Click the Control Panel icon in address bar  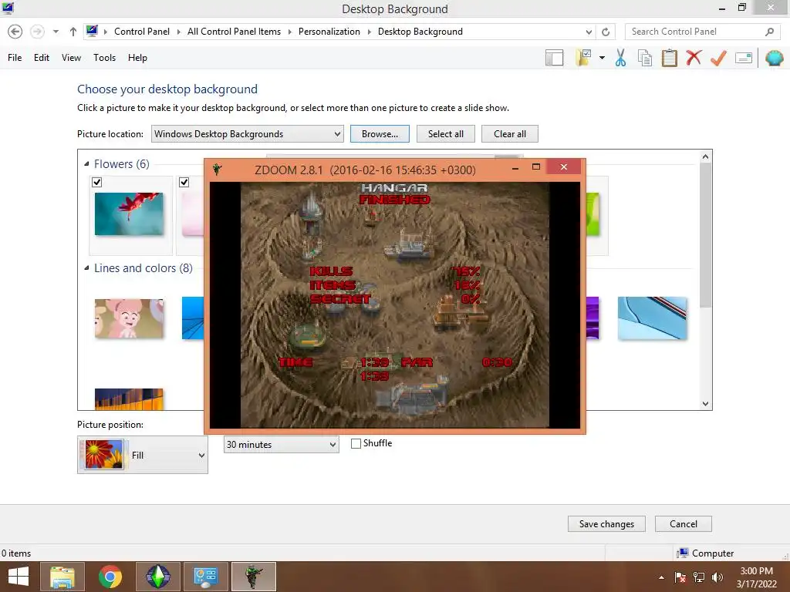pyautogui.click(x=92, y=31)
